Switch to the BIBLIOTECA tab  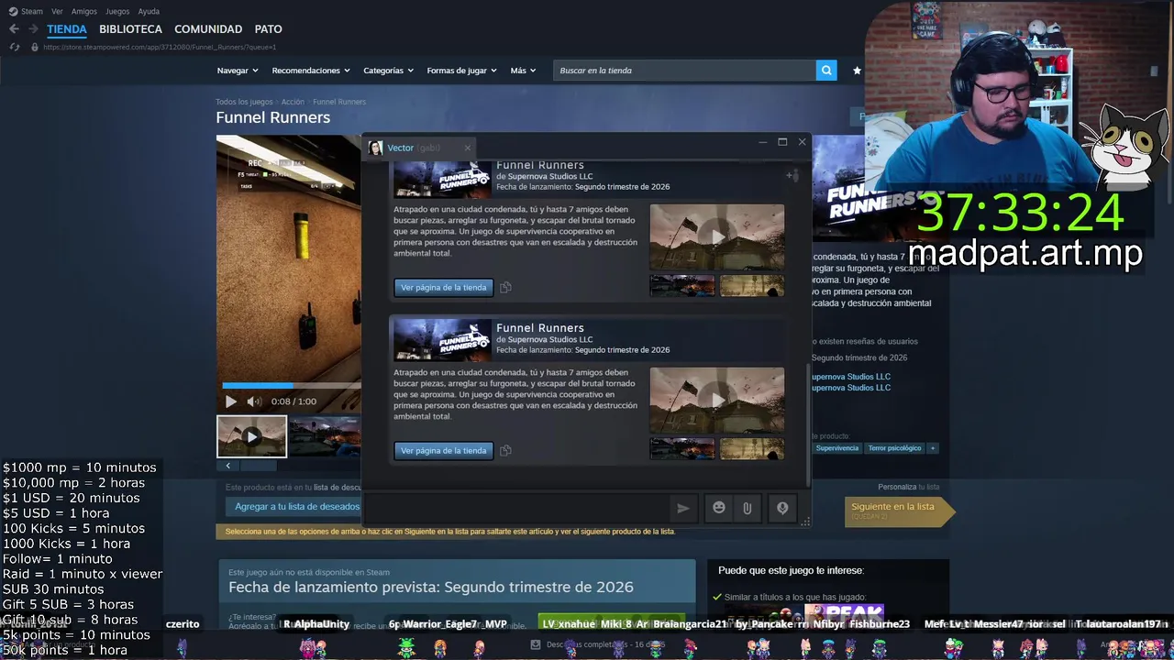point(130,29)
